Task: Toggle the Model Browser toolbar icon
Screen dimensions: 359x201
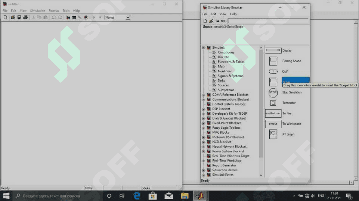Action: tap(74, 17)
